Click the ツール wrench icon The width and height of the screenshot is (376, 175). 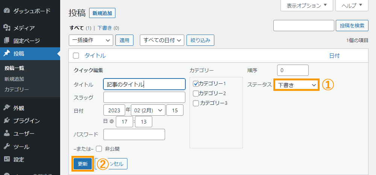pos(7,146)
